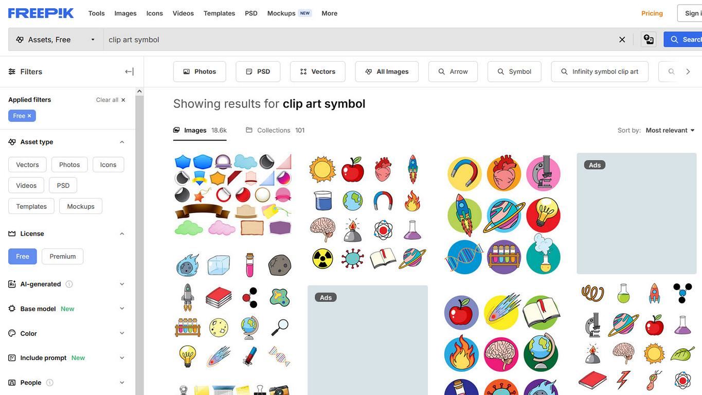Click the Pricing link
This screenshot has height=395, width=702.
click(652, 13)
